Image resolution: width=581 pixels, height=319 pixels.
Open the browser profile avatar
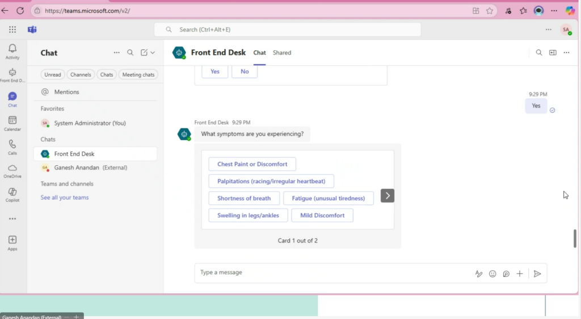(x=539, y=11)
